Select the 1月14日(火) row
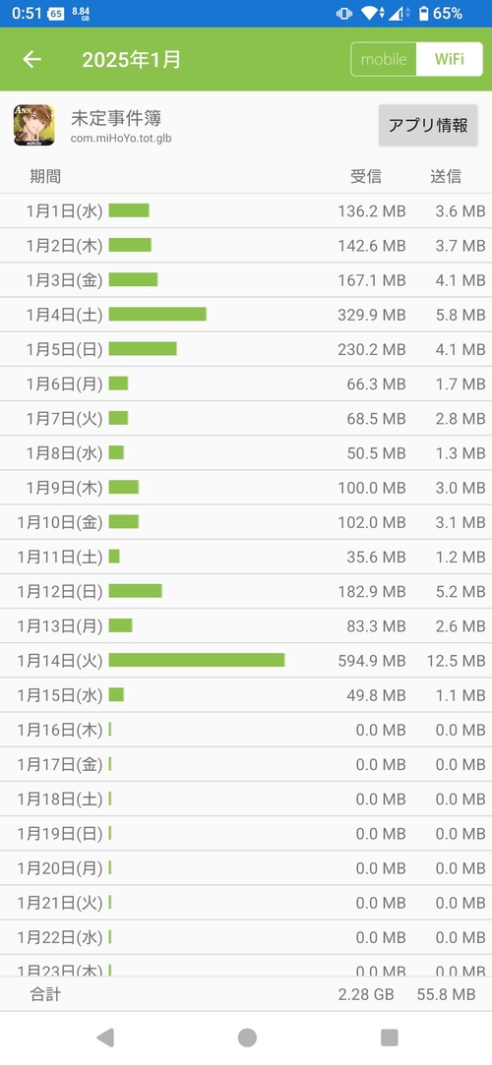The width and height of the screenshot is (492, 1065). click(x=246, y=660)
